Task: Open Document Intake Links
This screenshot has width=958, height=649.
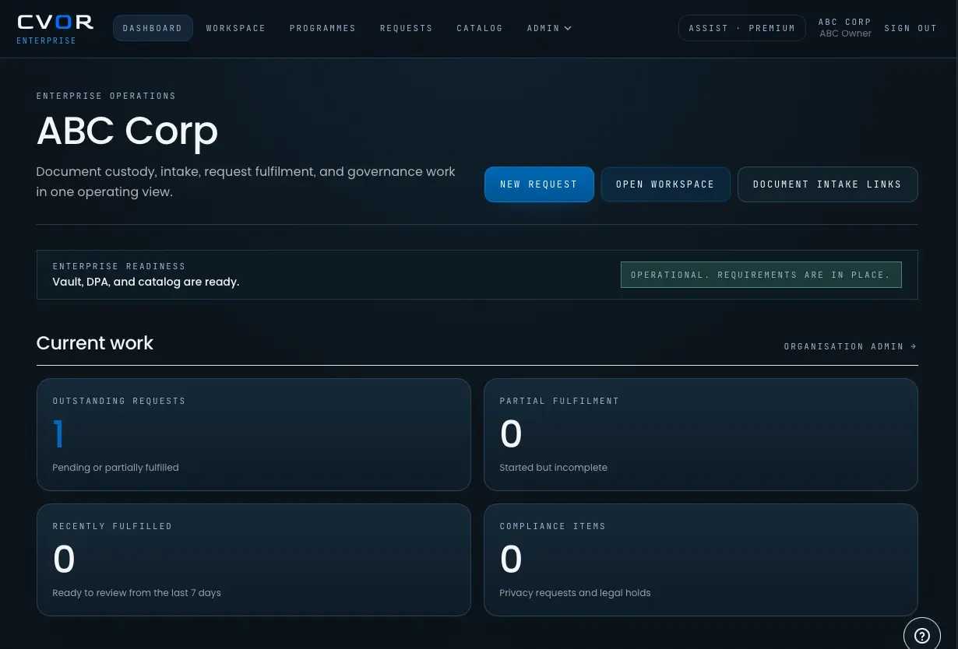Action: point(827,184)
